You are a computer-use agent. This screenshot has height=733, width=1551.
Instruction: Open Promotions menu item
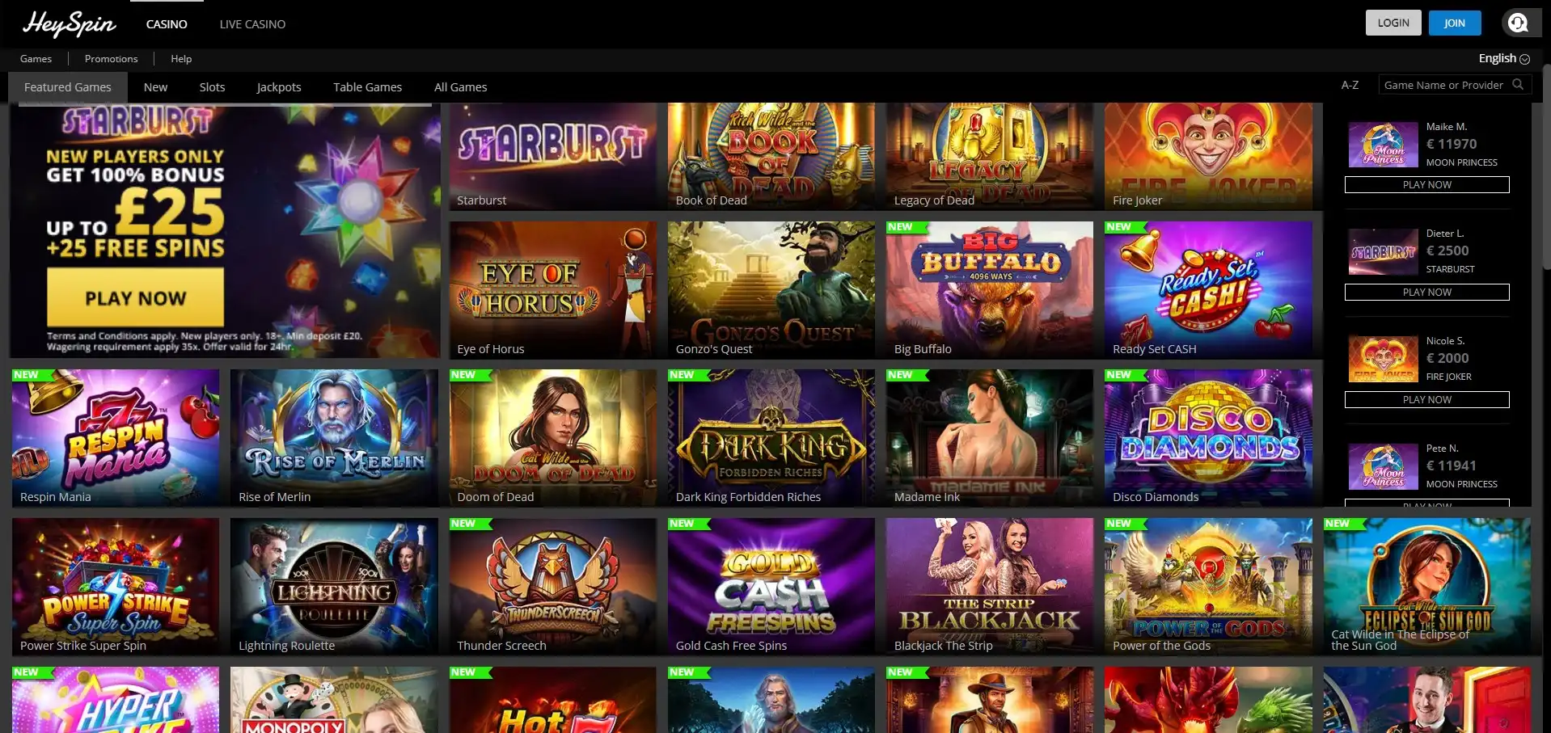pyautogui.click(x=111, y=59)
